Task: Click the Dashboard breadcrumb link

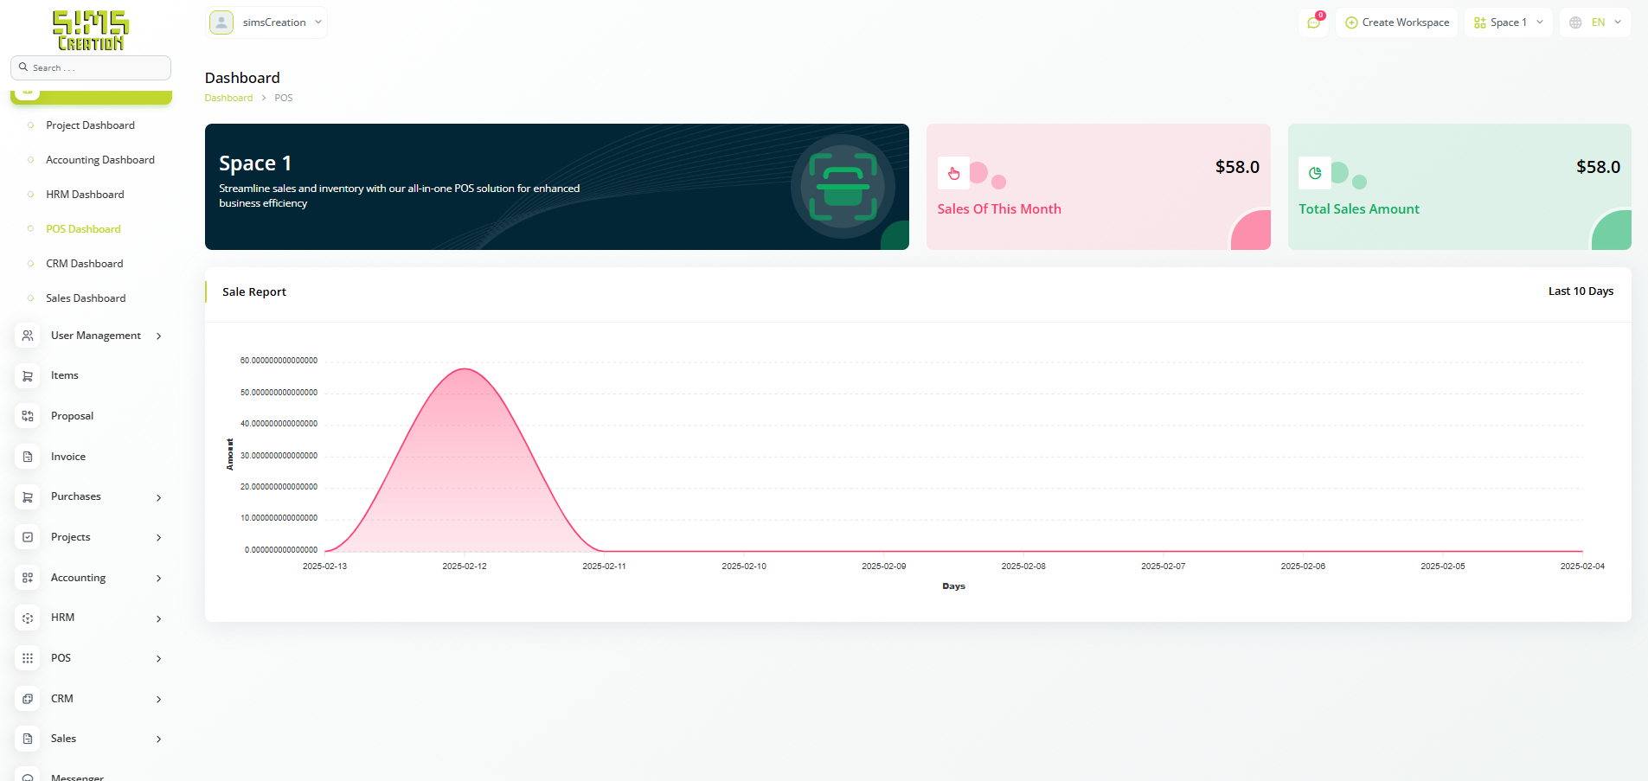Action: coord(228,98)
